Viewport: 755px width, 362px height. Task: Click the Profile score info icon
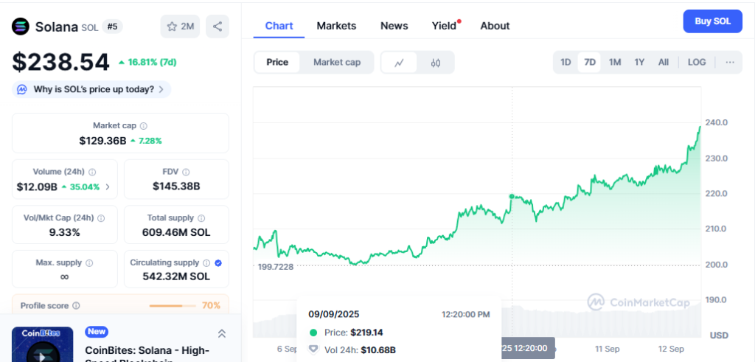76,306
